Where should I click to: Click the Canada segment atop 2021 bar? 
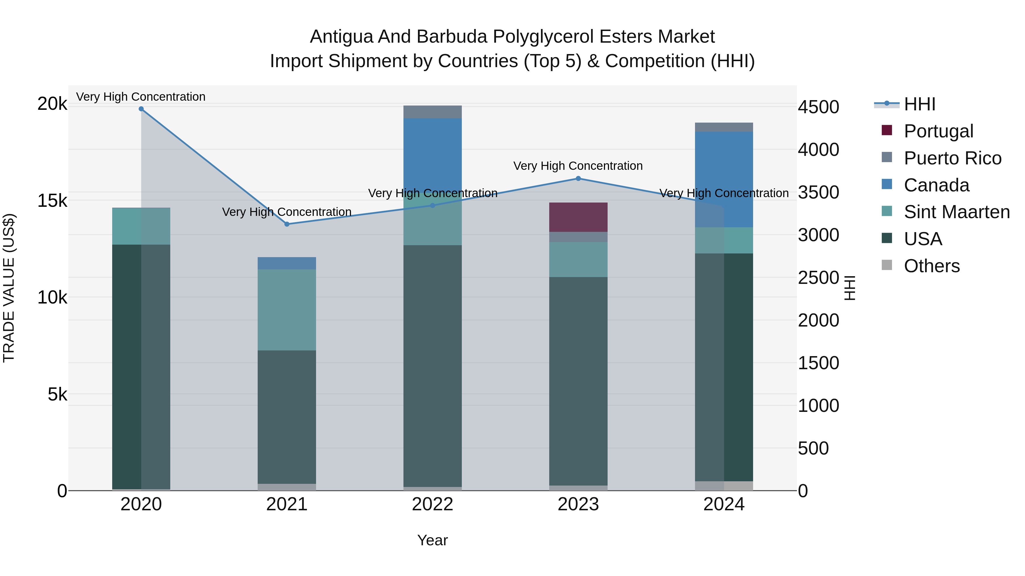tap(287, 264)
